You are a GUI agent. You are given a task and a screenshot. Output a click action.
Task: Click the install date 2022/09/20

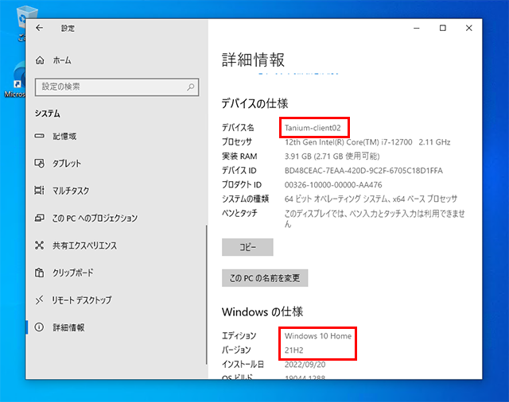tap(305, 365)
